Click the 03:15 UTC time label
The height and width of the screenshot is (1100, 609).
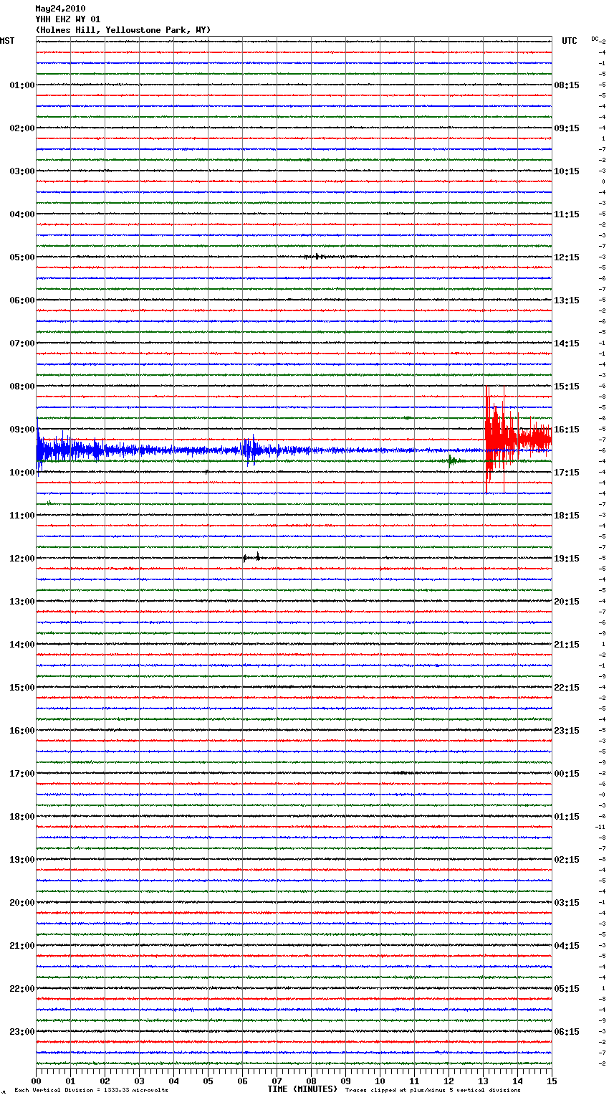[x=567, y=903]
